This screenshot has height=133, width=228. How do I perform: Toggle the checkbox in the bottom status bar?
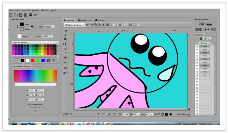[x=156, y=114]
